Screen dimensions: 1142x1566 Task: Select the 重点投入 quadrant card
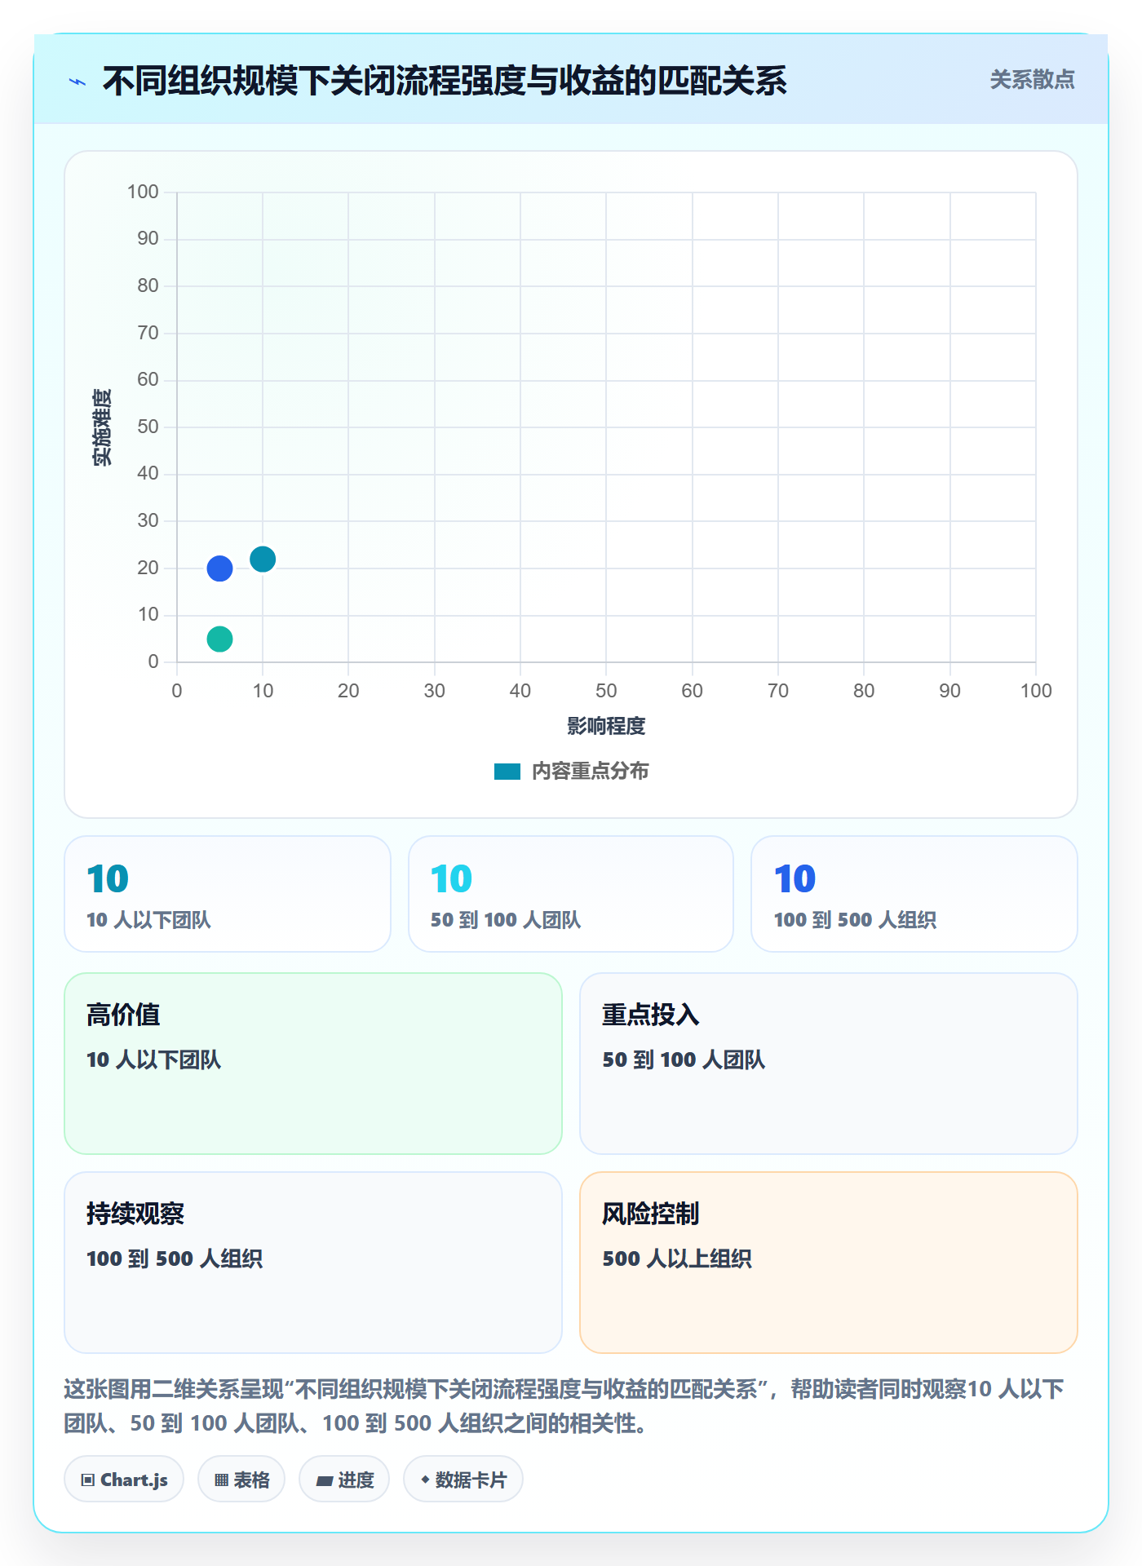tap(829, 1064)
